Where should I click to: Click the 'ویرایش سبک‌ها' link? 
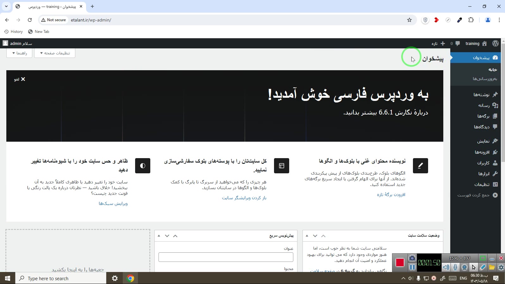(x=113, y=203)
